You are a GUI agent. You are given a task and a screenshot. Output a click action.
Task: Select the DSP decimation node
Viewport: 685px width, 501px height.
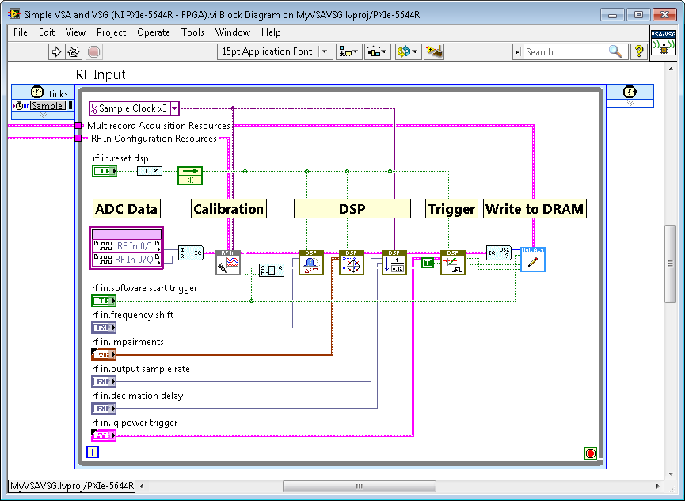[x=394, y=263]
